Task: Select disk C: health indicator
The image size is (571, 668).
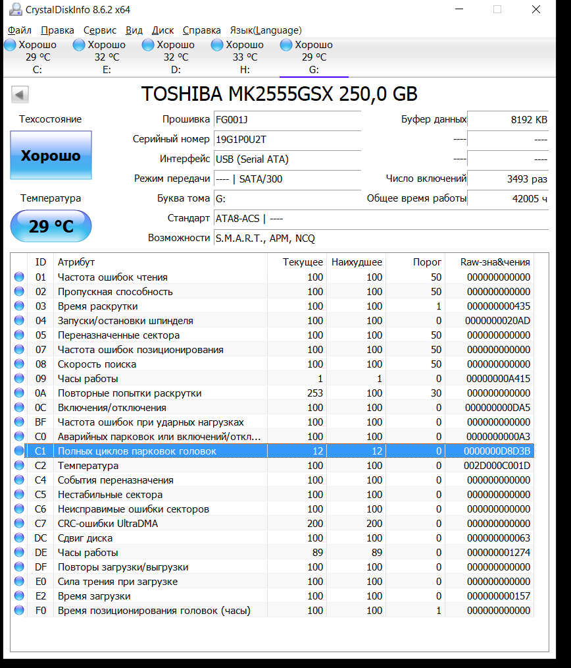Action: (37, 57)
